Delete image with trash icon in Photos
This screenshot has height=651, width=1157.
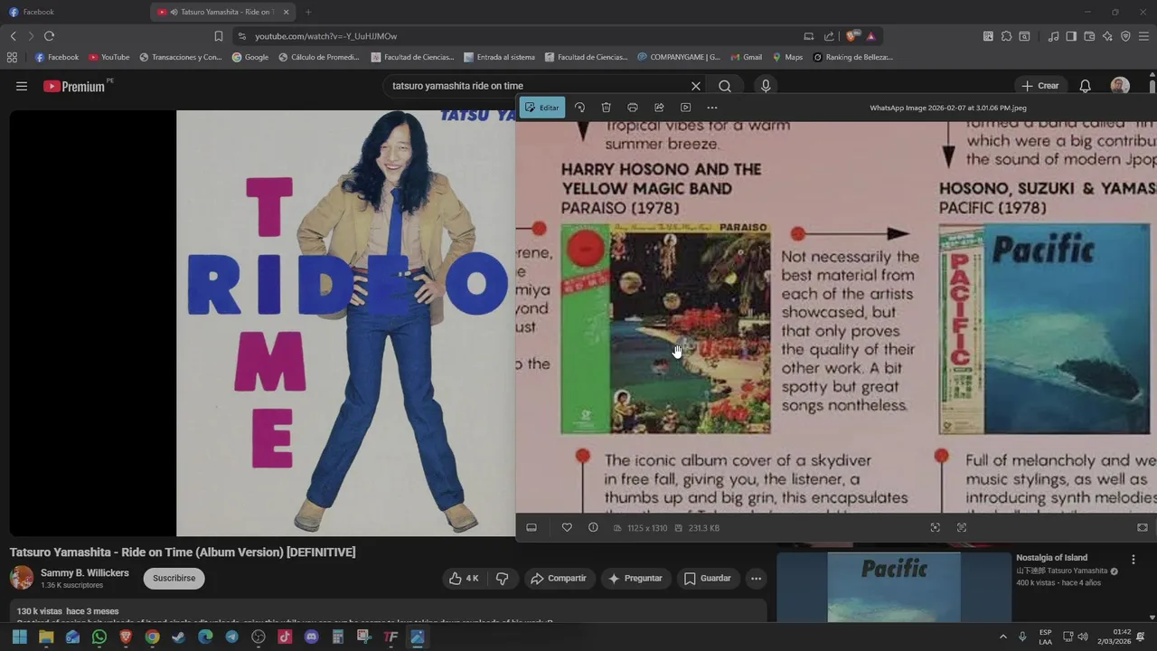[607, 108]
